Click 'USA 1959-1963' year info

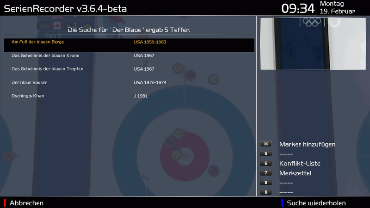pos(150,42)
